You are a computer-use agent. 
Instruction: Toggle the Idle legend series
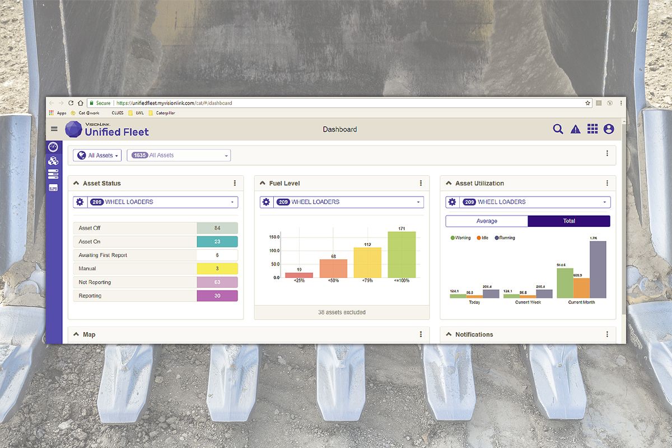coord(482,238)
